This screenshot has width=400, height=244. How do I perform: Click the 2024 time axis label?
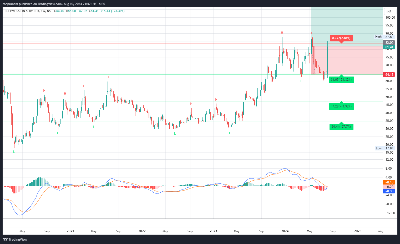click(285, 231)
